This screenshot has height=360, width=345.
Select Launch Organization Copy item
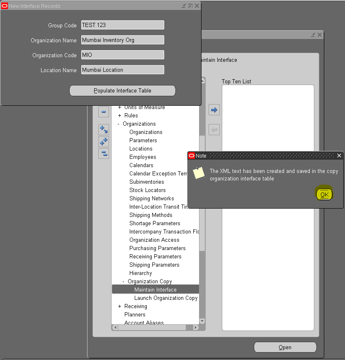click(166, 298)
